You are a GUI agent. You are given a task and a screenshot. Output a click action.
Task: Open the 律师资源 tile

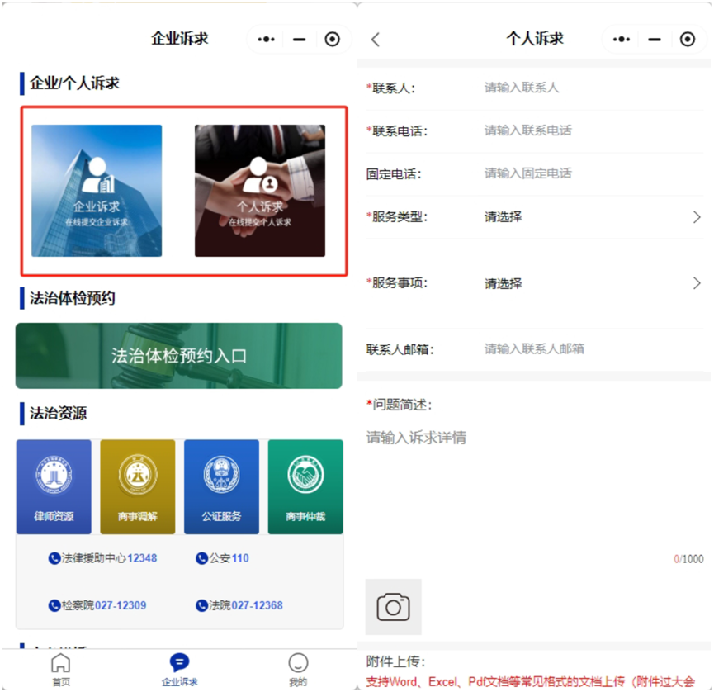pyautogui.click(x=54, y=486)
